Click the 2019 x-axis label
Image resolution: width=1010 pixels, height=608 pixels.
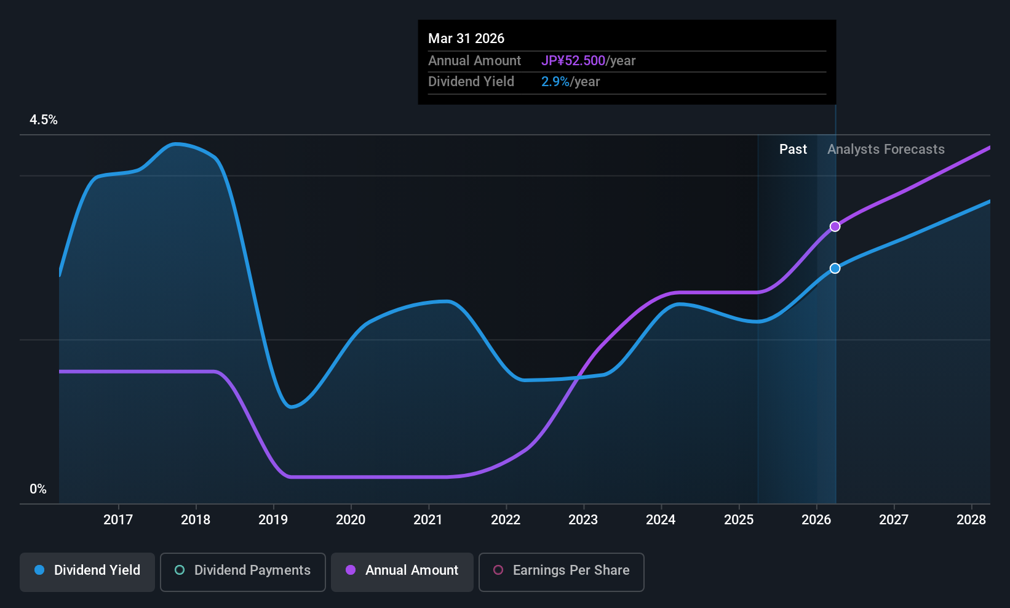(x=273, y=520)
